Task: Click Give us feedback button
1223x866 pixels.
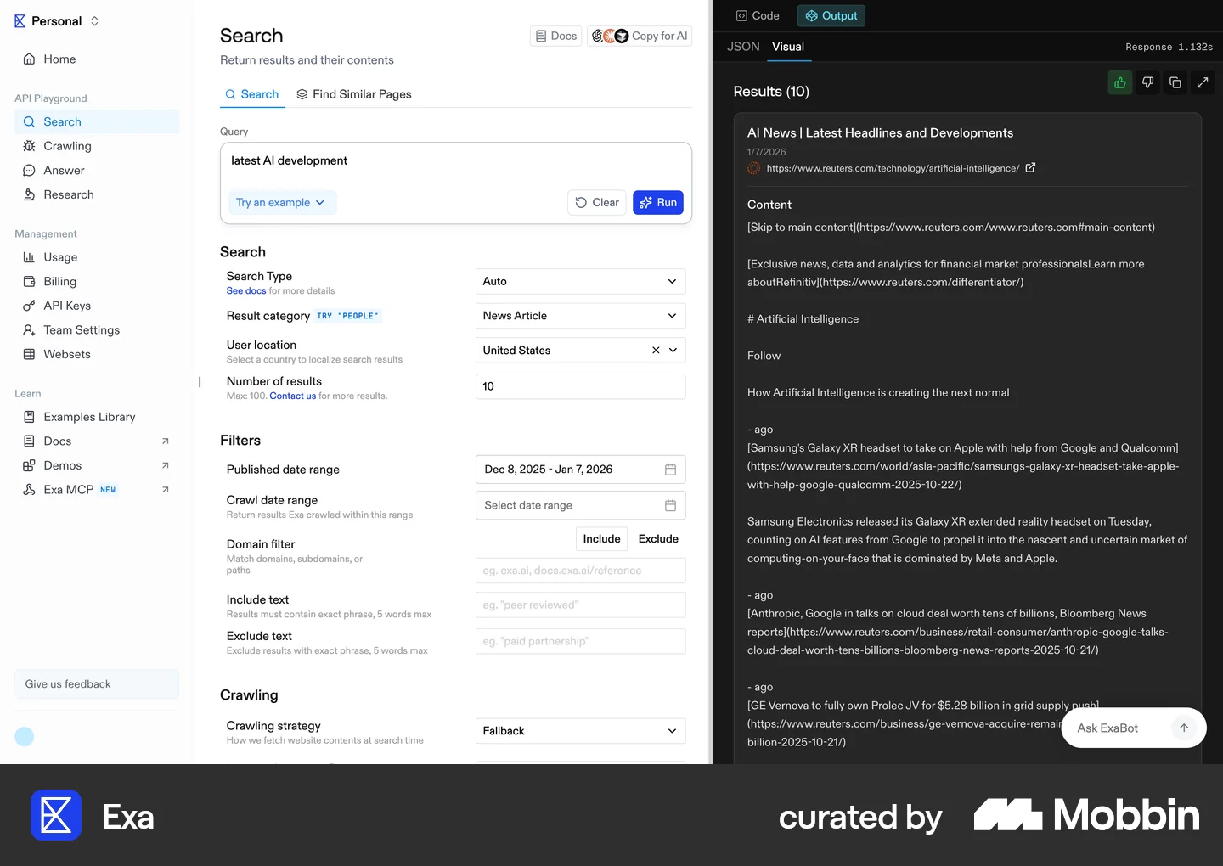Action: (97, 684)
